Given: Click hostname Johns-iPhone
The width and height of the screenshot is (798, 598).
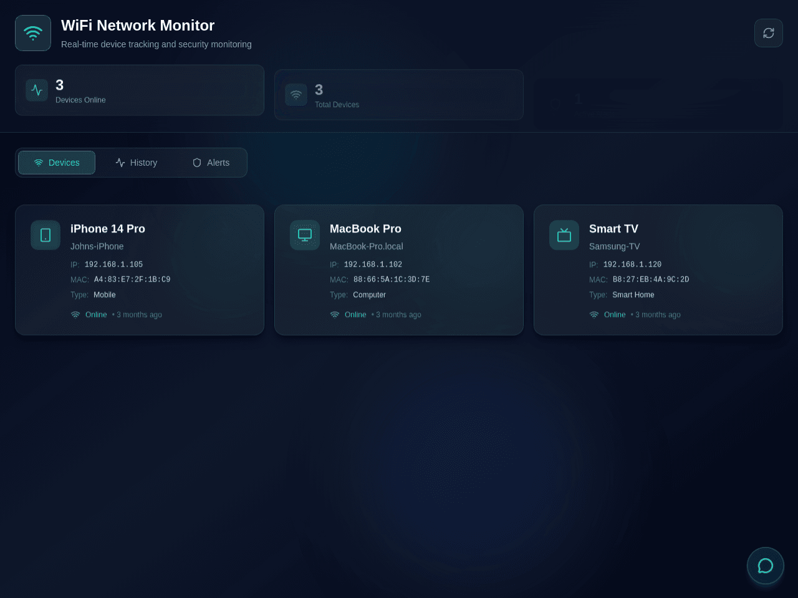Looking at the screenshot, I should pyautogui.click(x=97, y=247).
